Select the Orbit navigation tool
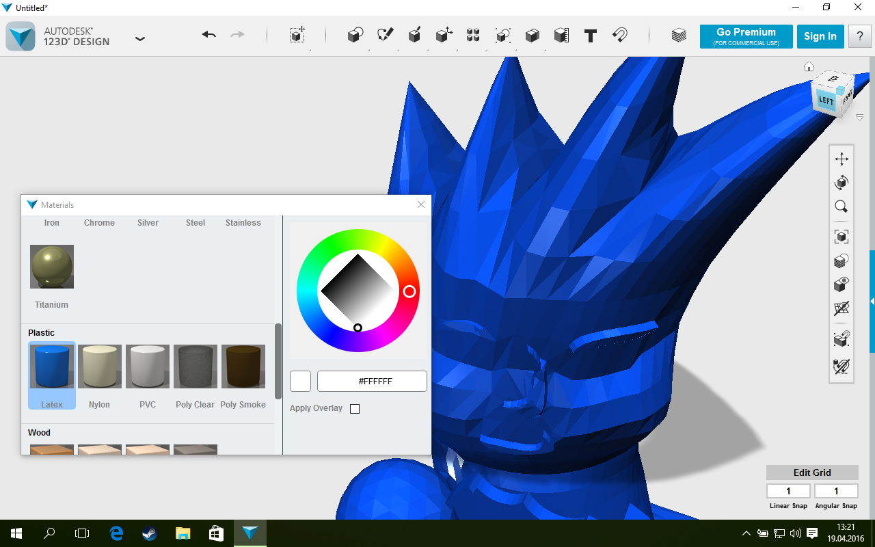Viewport: 875px width, 547px height. 842,183
